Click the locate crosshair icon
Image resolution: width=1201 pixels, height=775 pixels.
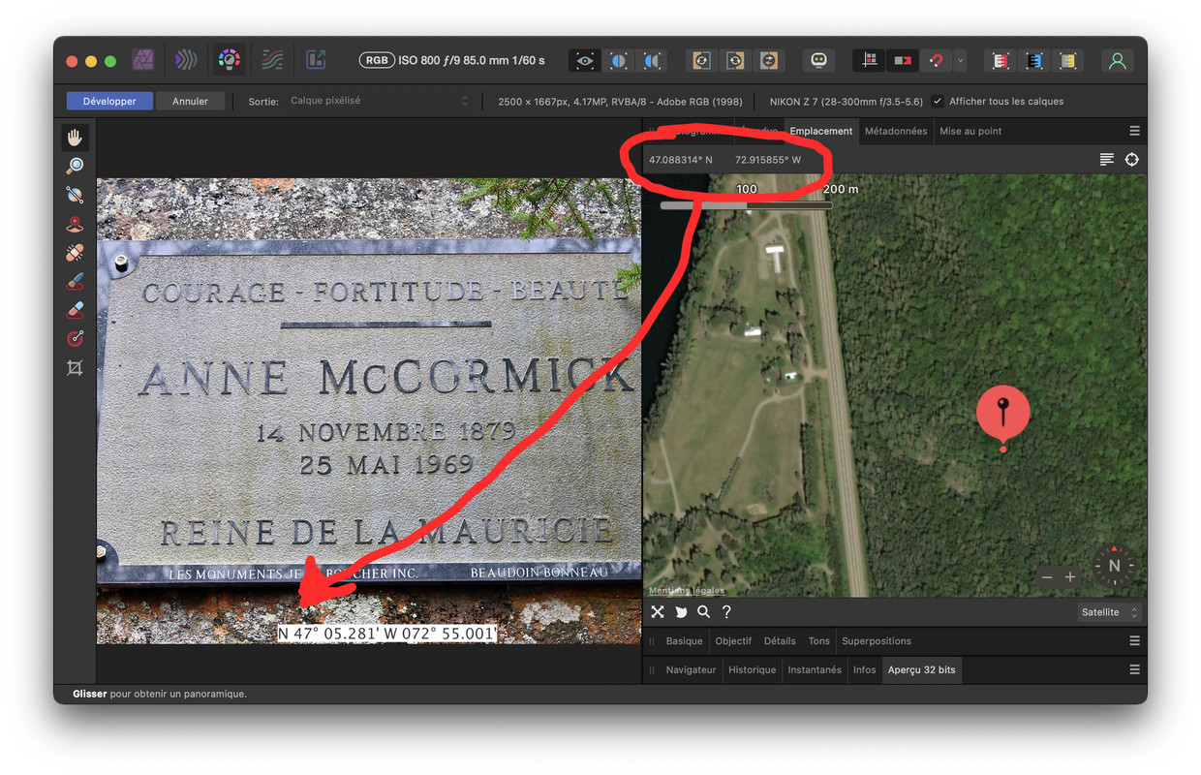pos(1131,160)
